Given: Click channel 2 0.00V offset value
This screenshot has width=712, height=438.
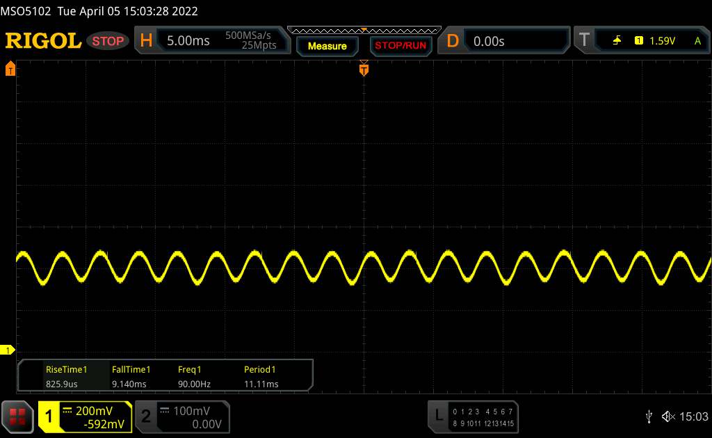Looking at the screenshot, I should click(x=207, y=424).
